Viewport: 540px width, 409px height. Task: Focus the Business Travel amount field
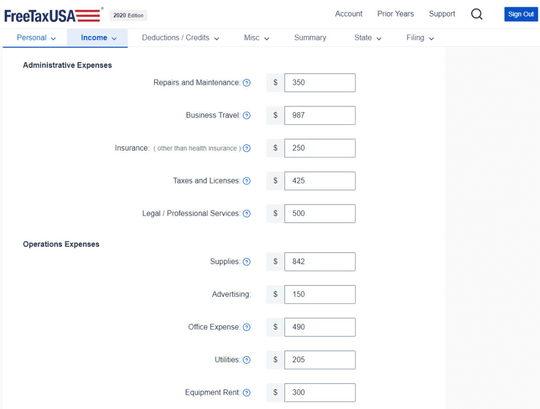[320, 115]
